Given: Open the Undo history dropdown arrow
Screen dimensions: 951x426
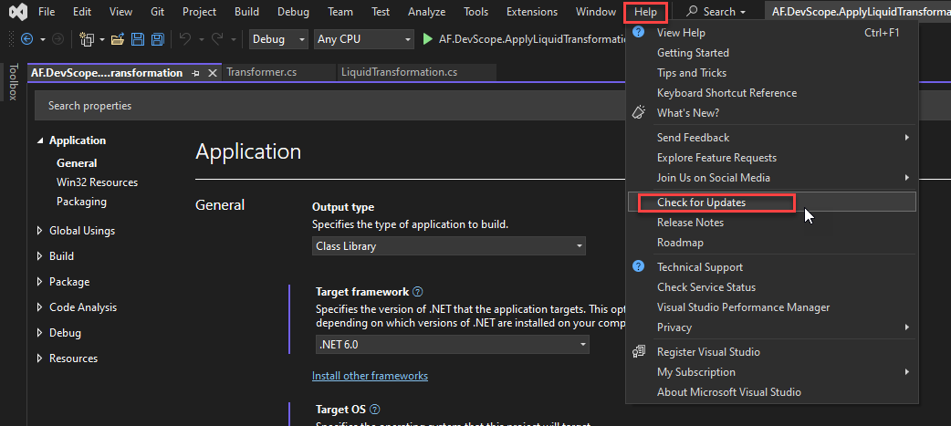Looking at the screenshot, I should coord(202,39).
